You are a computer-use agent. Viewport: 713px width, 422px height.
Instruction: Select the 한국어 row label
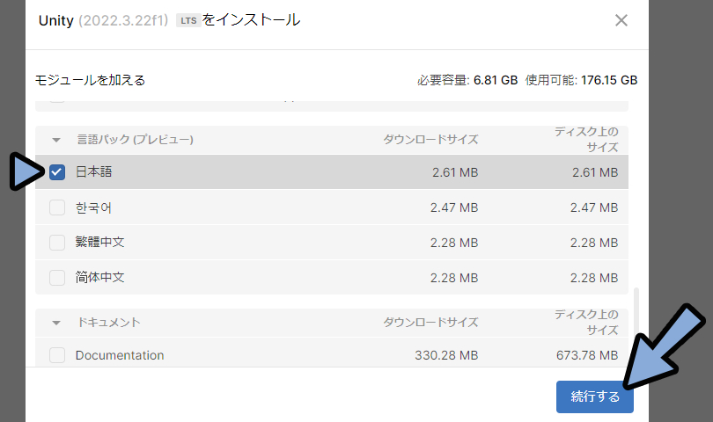93,207
